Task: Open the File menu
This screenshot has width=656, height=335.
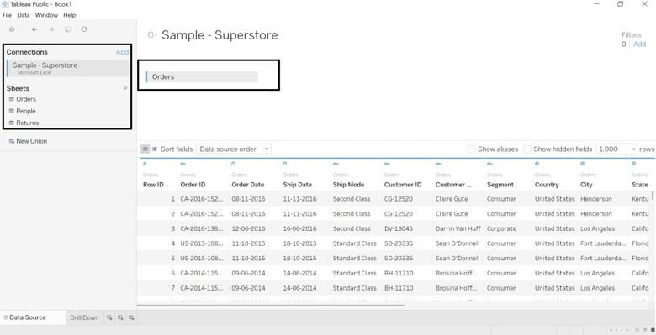Action: (7, 15)
